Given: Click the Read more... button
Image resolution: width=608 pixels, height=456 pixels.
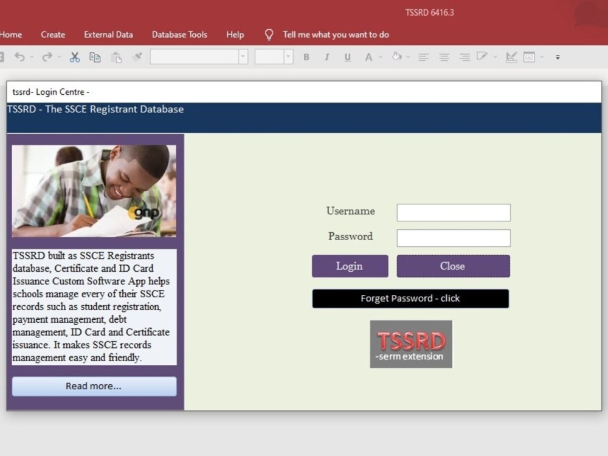Looking at the screenshot, I should [94, 386].
